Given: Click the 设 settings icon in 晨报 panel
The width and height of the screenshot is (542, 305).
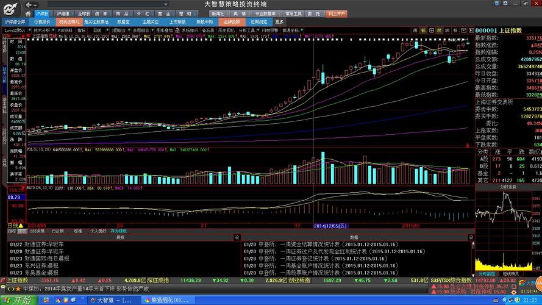Looking at the screenshot, I should (x=237, y=237).
